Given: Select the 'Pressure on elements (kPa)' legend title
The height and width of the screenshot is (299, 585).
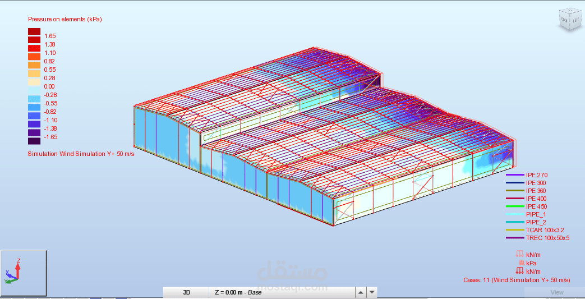Looking at the screenshot, I should [65, 20].
